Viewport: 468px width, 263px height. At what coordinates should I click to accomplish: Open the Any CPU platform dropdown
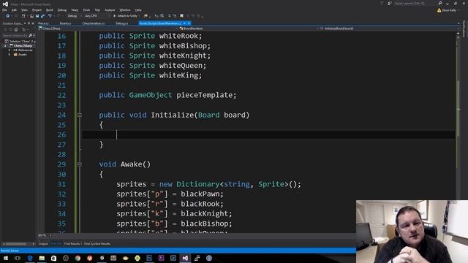97,16
